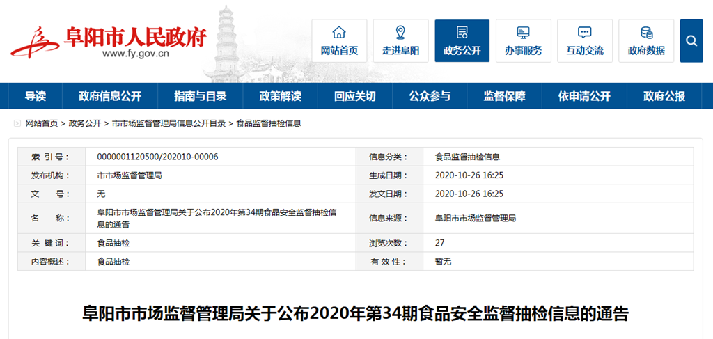Image resolution: width=713 pixels, height=339 pixels.
Task: Click the small breadcrumb marker icon
Action: click(17, 123)
